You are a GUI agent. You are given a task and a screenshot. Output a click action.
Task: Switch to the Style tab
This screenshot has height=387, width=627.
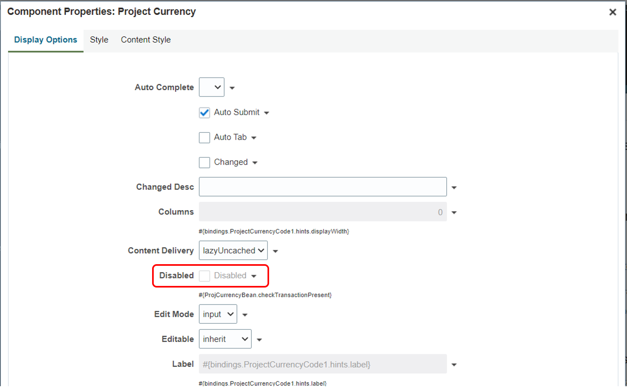pos(99,40)
